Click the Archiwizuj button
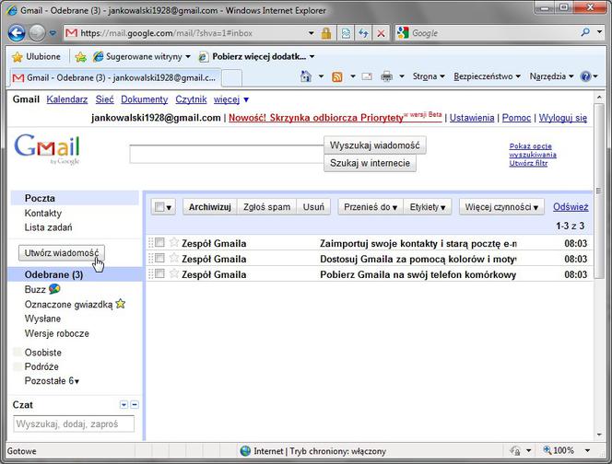612x464 pixels. point(210,207)
